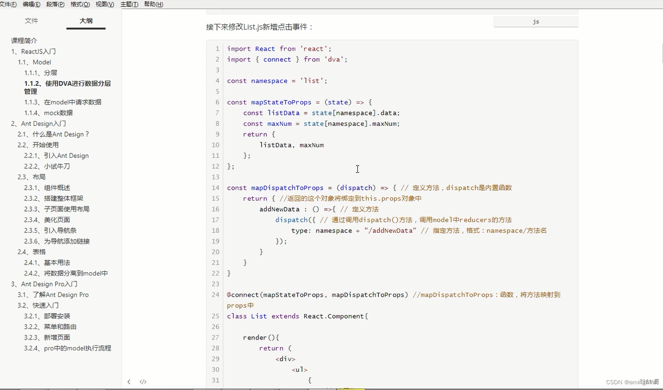
Task: Collapse sidebar with the left arrow icon
Action: click(129, 382)
